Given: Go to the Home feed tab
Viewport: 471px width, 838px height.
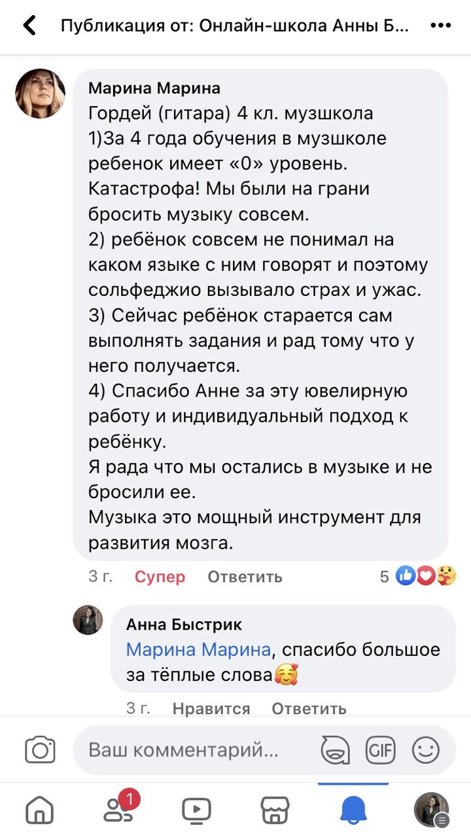Looking at the screenshot, I should pos(39,811).
